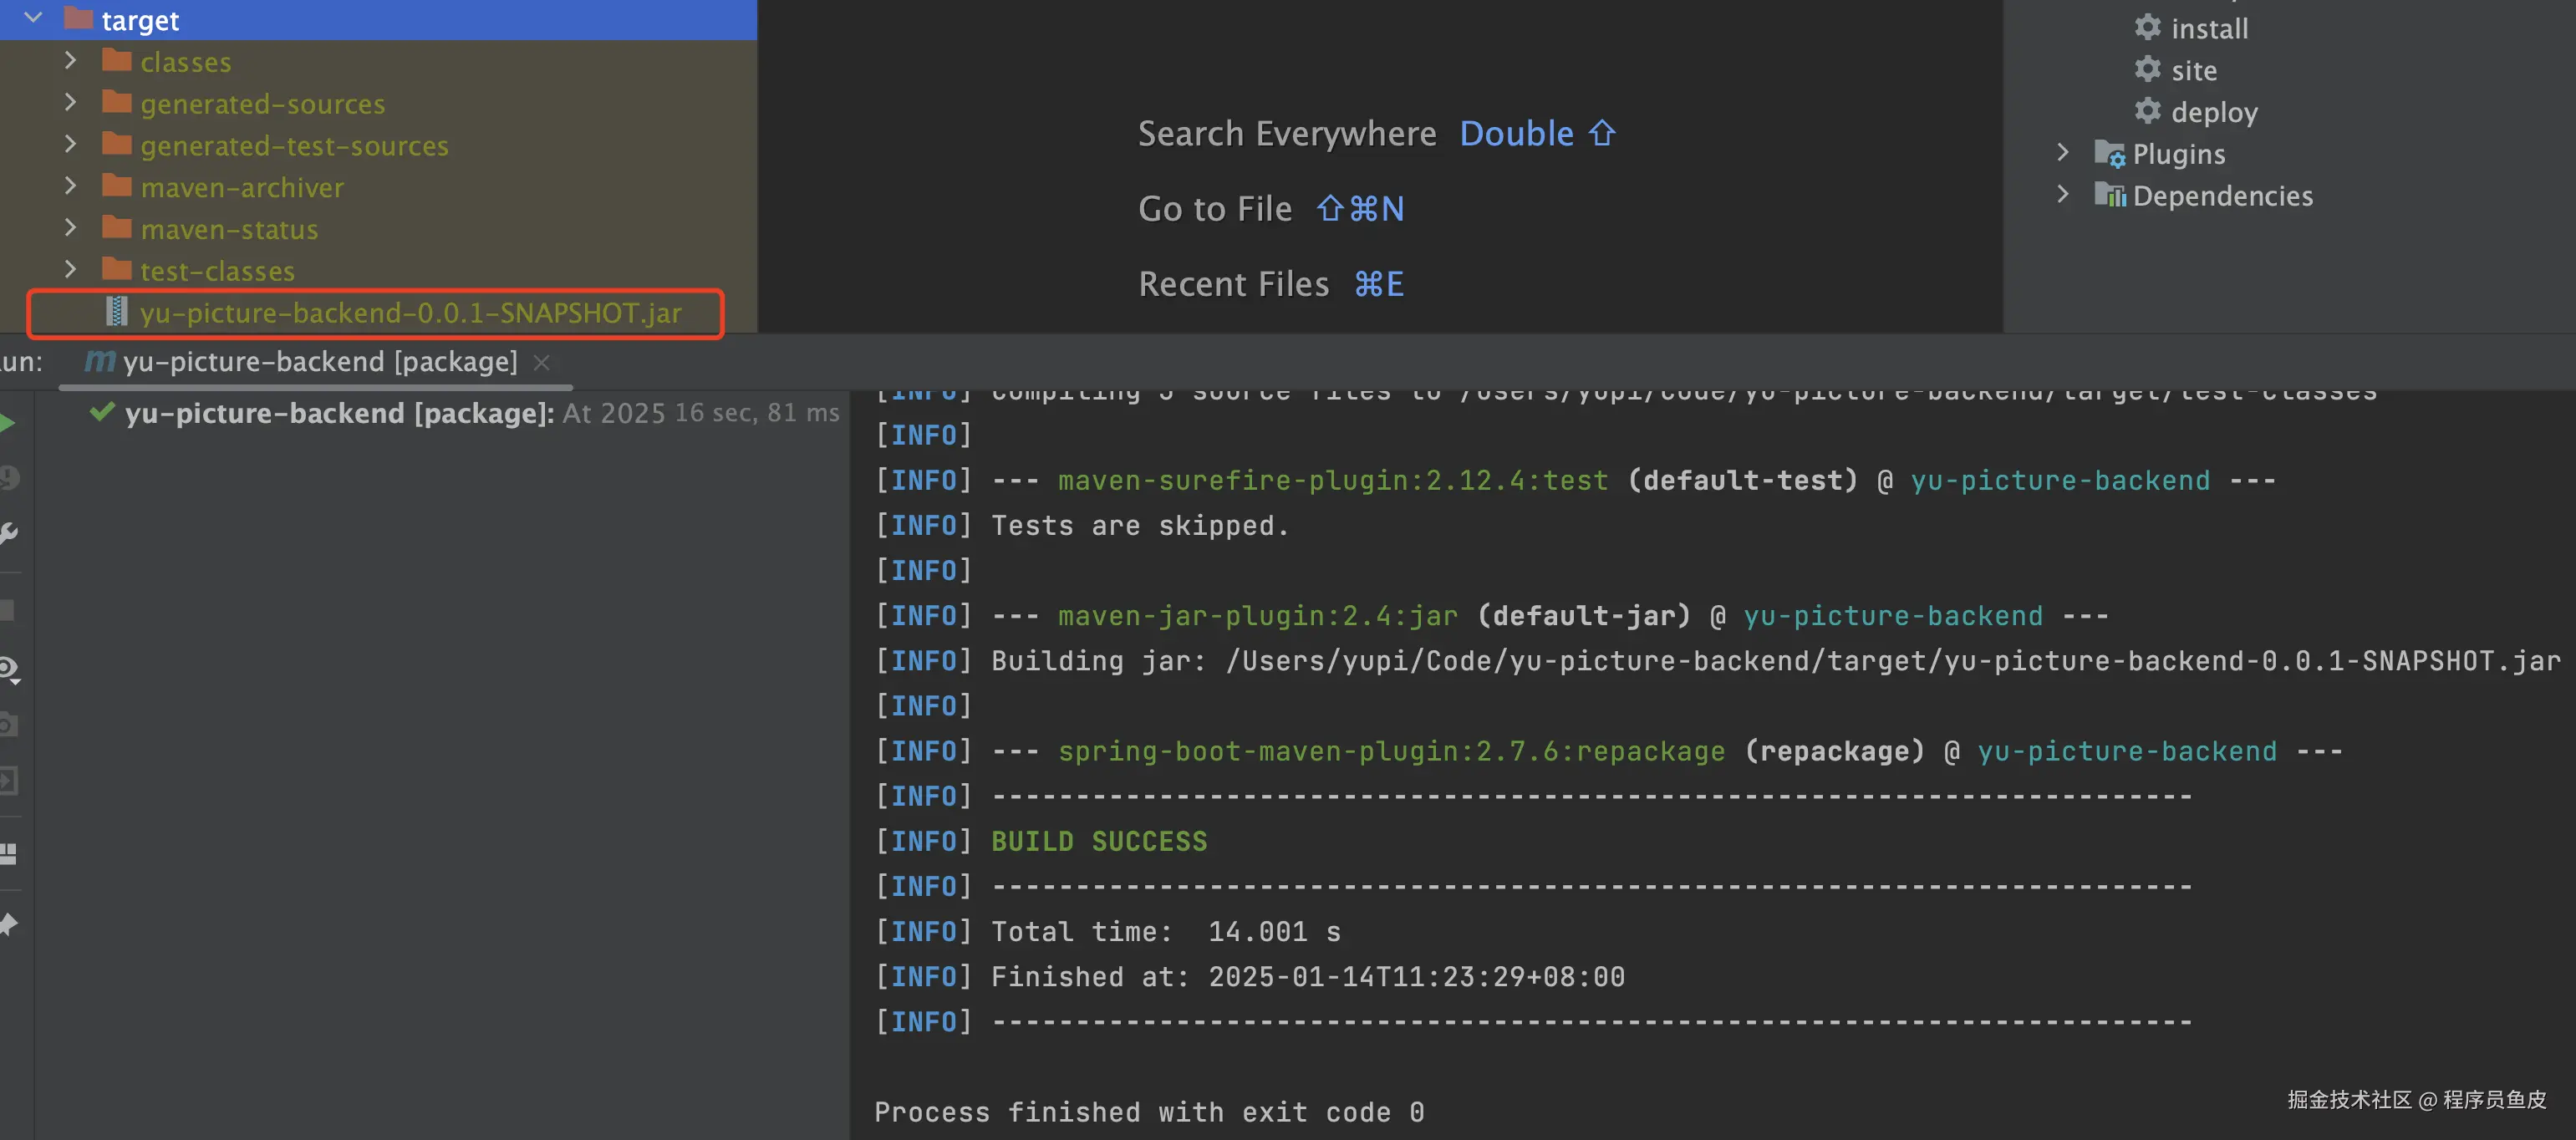Click maven-surefire-plugin:2.12.4:test link in console
This screenshot has height=1140, width=2576.
tap(1332, 480)
